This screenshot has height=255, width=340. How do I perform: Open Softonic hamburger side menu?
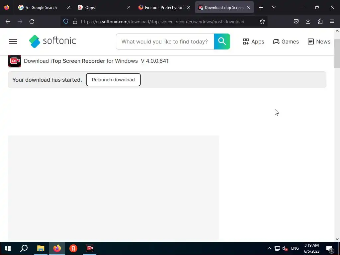point(13,42)
